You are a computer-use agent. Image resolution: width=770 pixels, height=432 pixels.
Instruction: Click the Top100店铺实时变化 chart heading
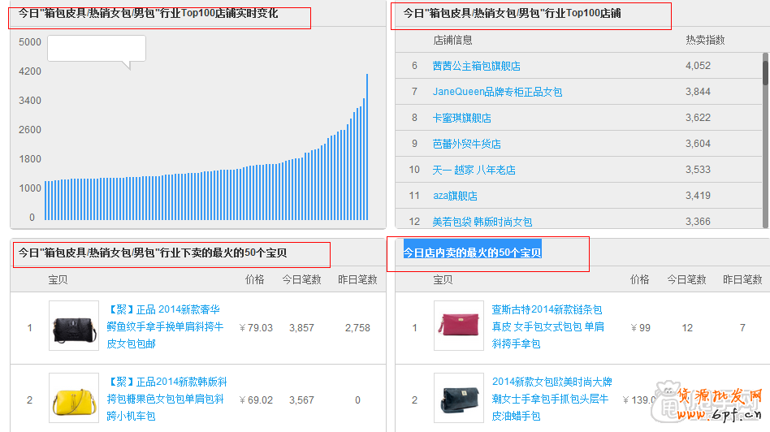click(x=149, y=13)
